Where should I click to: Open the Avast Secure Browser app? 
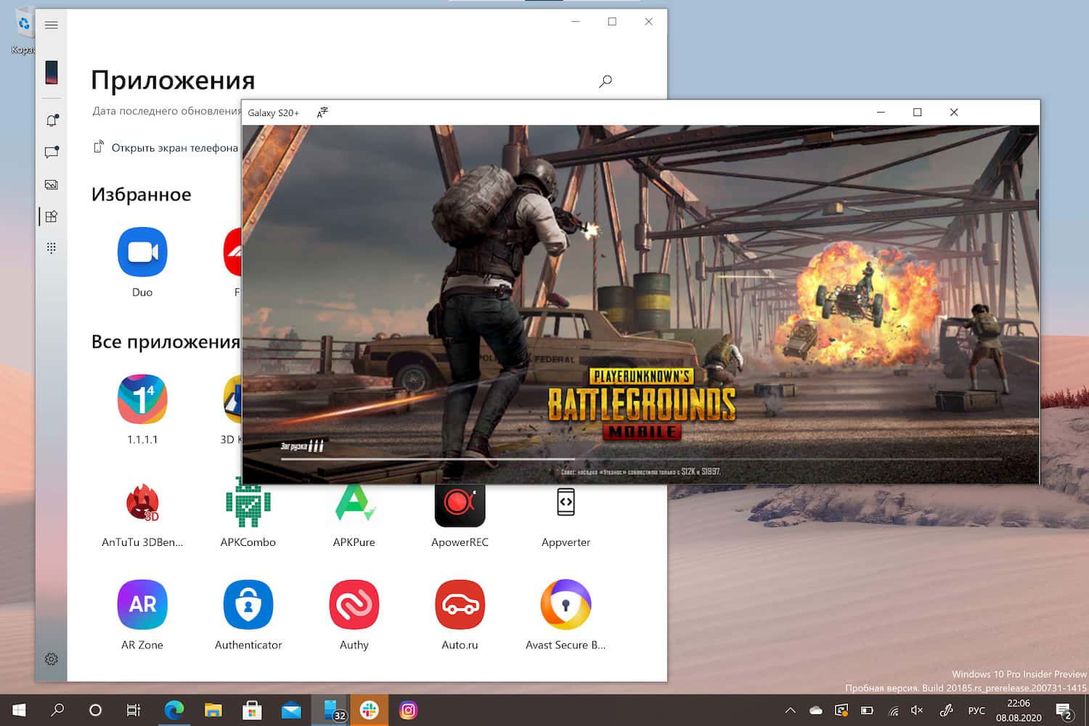(x=566, y=604)
